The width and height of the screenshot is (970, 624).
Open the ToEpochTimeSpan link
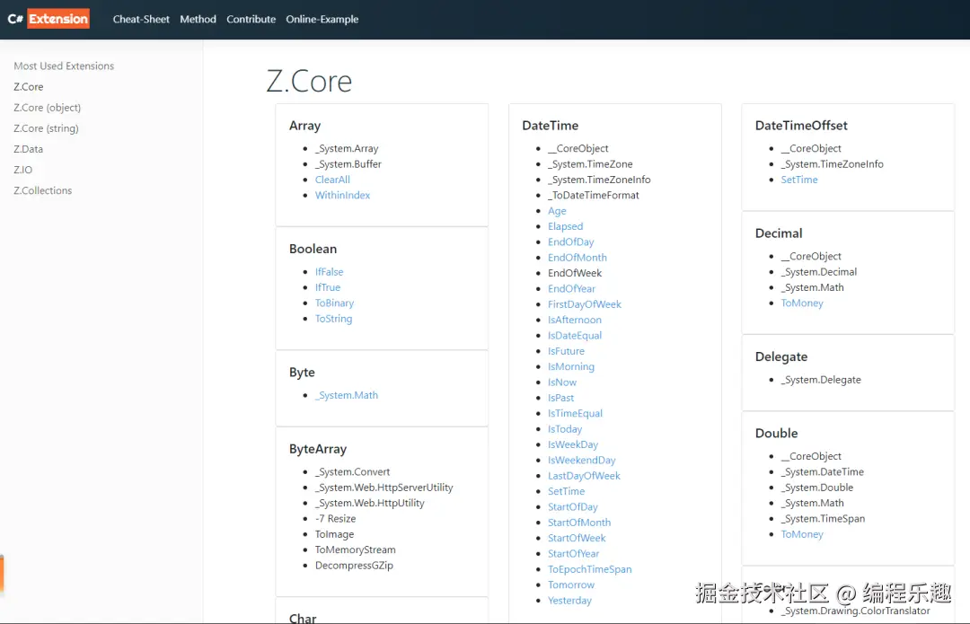[x=589, y=569]
